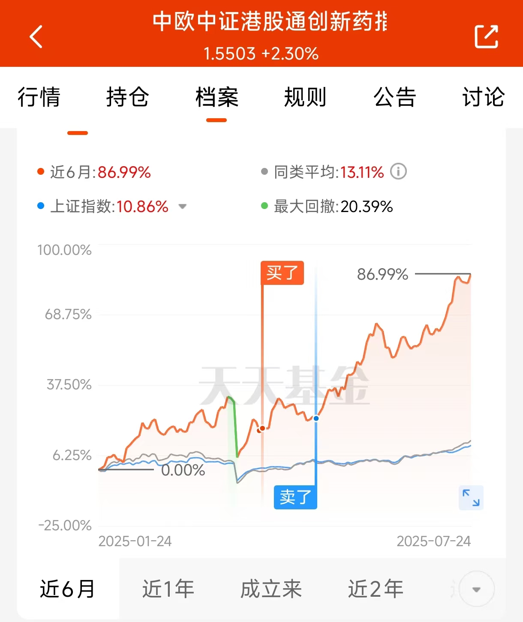Switch to 持仓 tab

(128, 97)
